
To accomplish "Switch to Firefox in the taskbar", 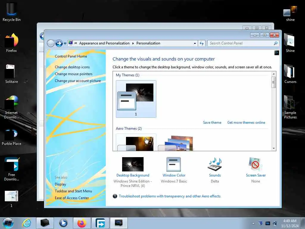I will click(82, 223).
